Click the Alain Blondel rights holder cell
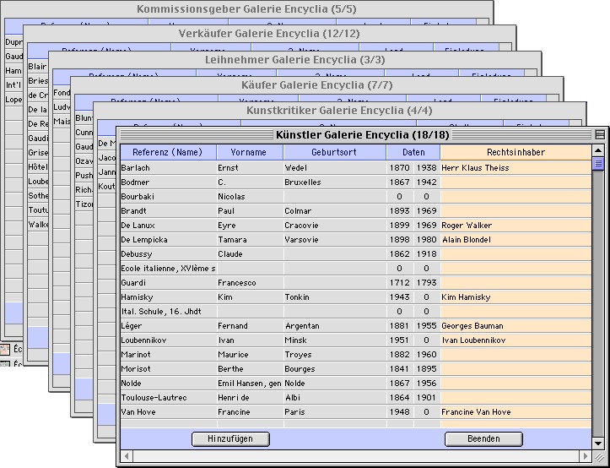 tap(516, 240)
